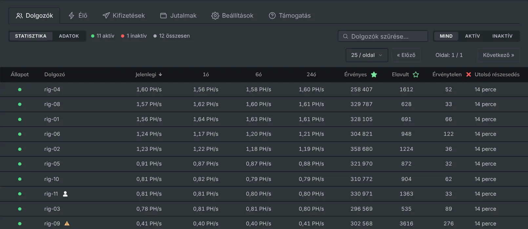Open the Kifizetések tab
The width and height of the screenshot is (528, 229).
point(124,16)
